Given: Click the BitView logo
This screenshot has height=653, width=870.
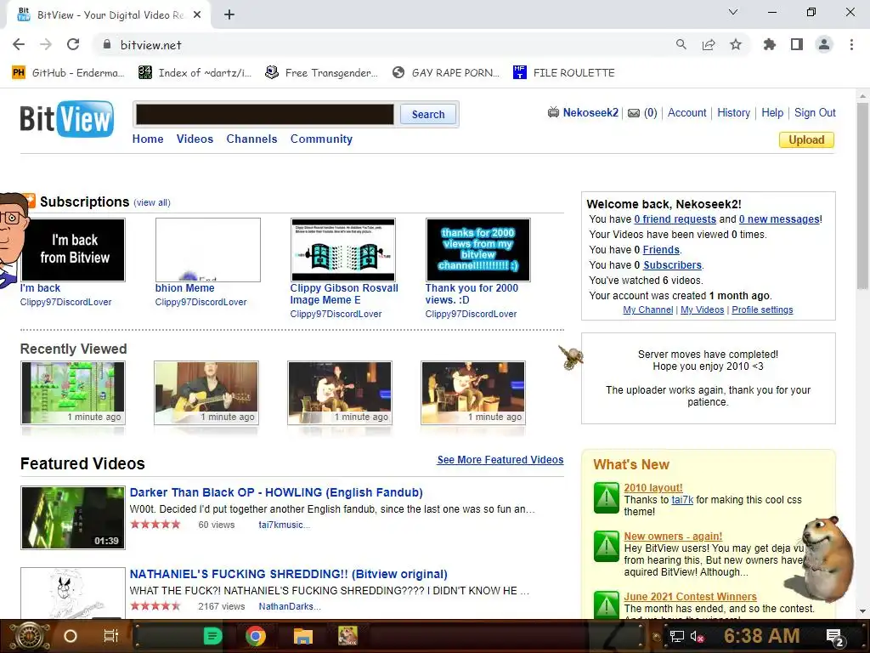Looking at the screenshot, I should pyautogui.click(x=67, y=118).
